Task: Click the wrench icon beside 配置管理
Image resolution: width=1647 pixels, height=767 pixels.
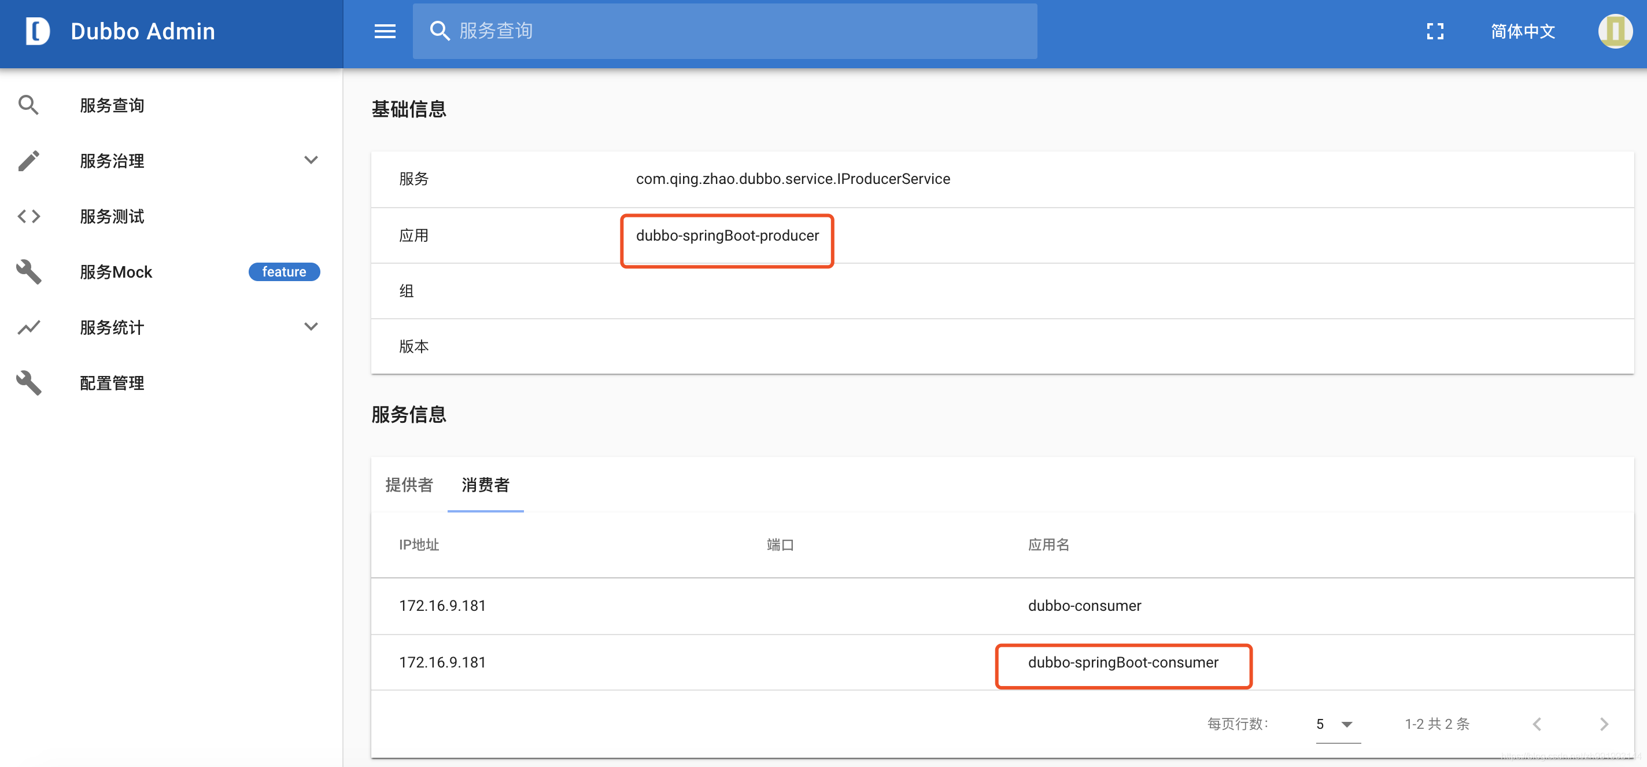Action: [29, 383]
